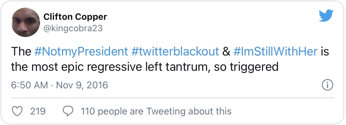The image size is (346, 125).
Task: Open Clifton Copper's profile avatar
Action: point(25,22)
